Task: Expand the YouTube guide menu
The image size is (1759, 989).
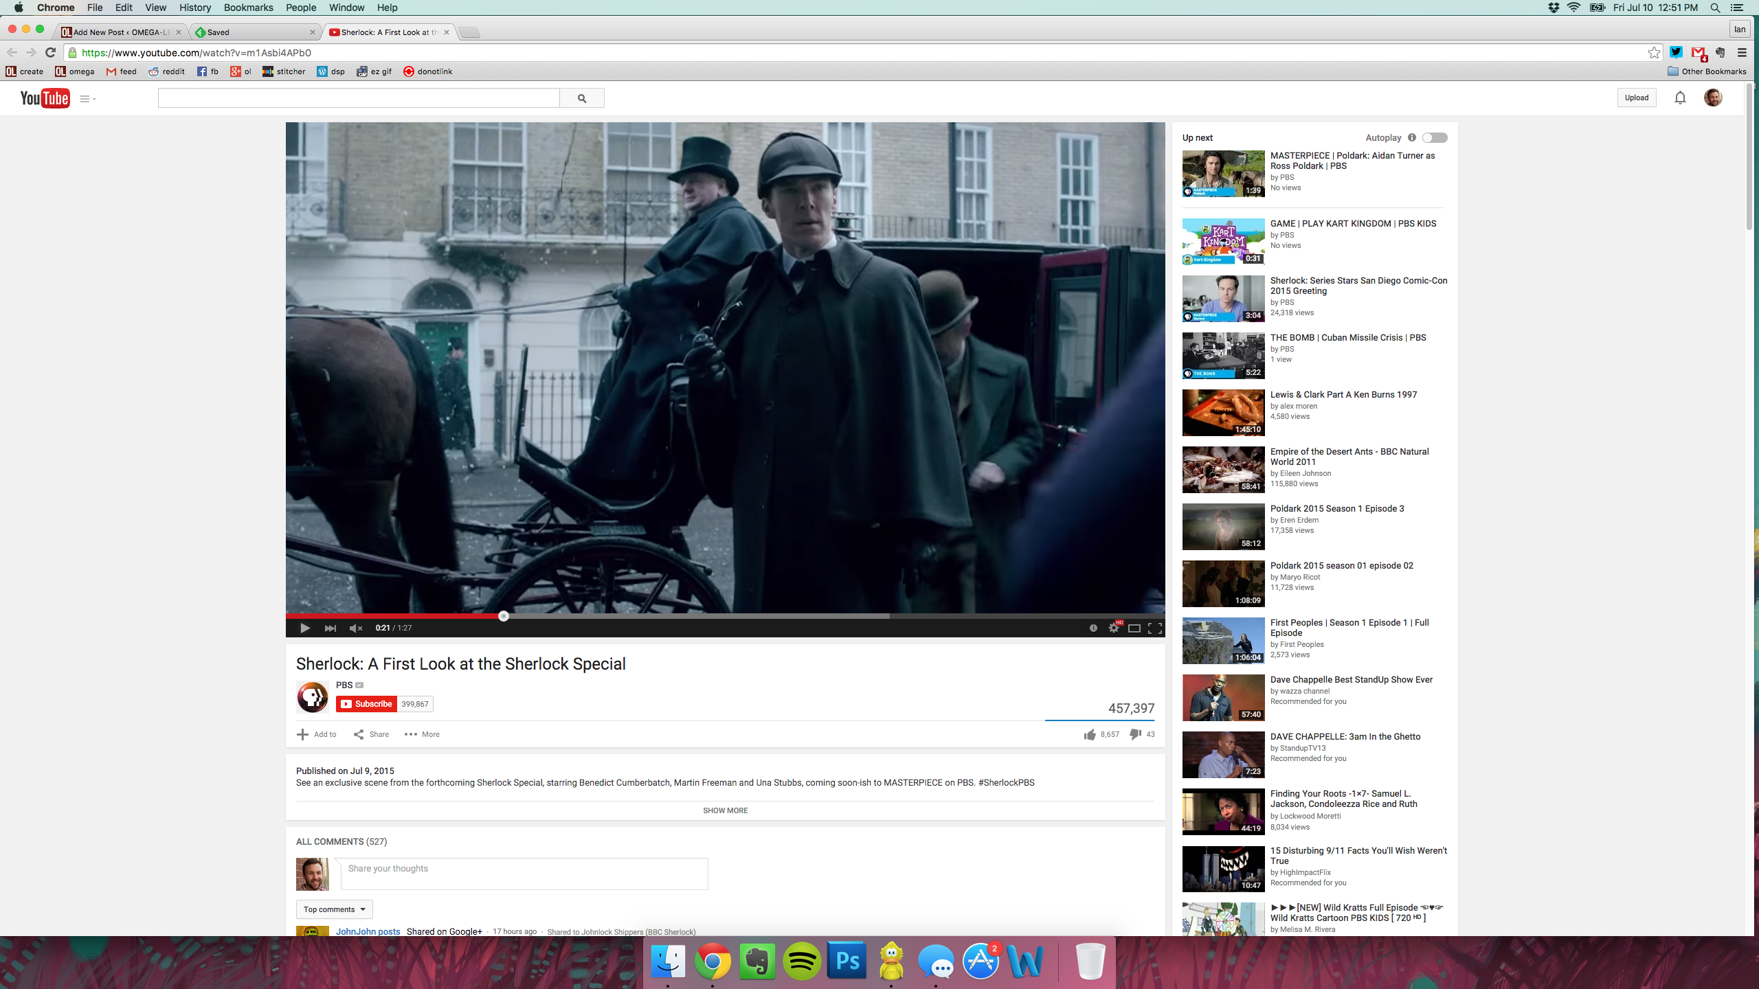Action: point(87,99)
